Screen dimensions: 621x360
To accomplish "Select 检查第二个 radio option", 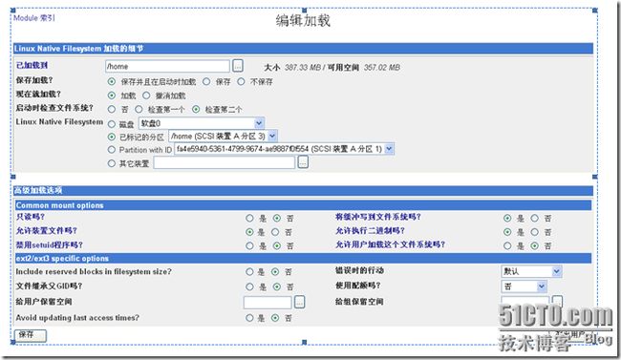I will (x=196, y=109).
